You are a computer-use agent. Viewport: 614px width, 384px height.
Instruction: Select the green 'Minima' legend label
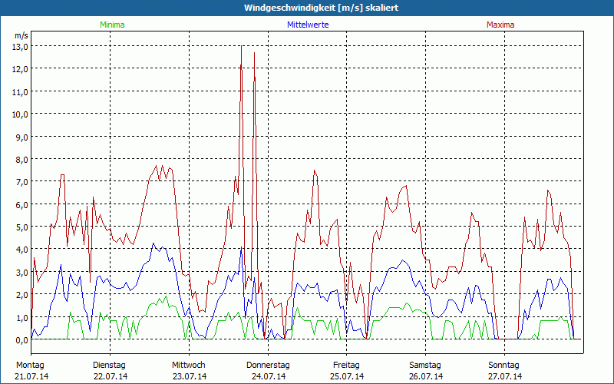coord(112,25)
